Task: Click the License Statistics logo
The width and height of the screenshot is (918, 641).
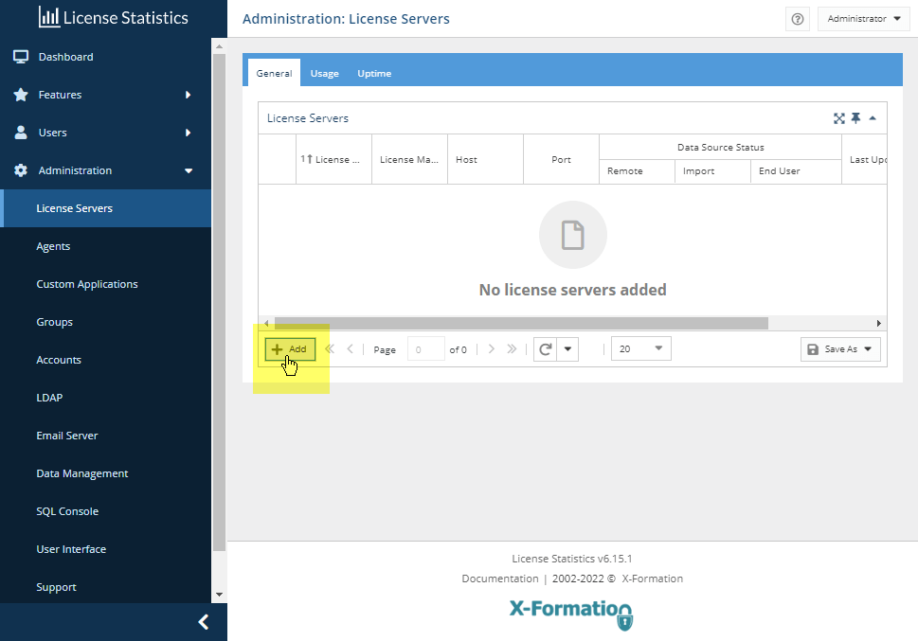Action: [x=114, y=18]
